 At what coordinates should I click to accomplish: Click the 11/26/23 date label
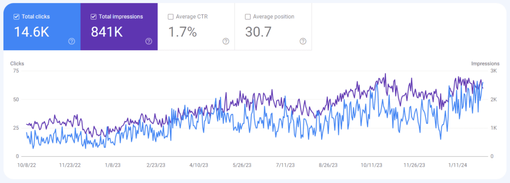click(414, 165)
